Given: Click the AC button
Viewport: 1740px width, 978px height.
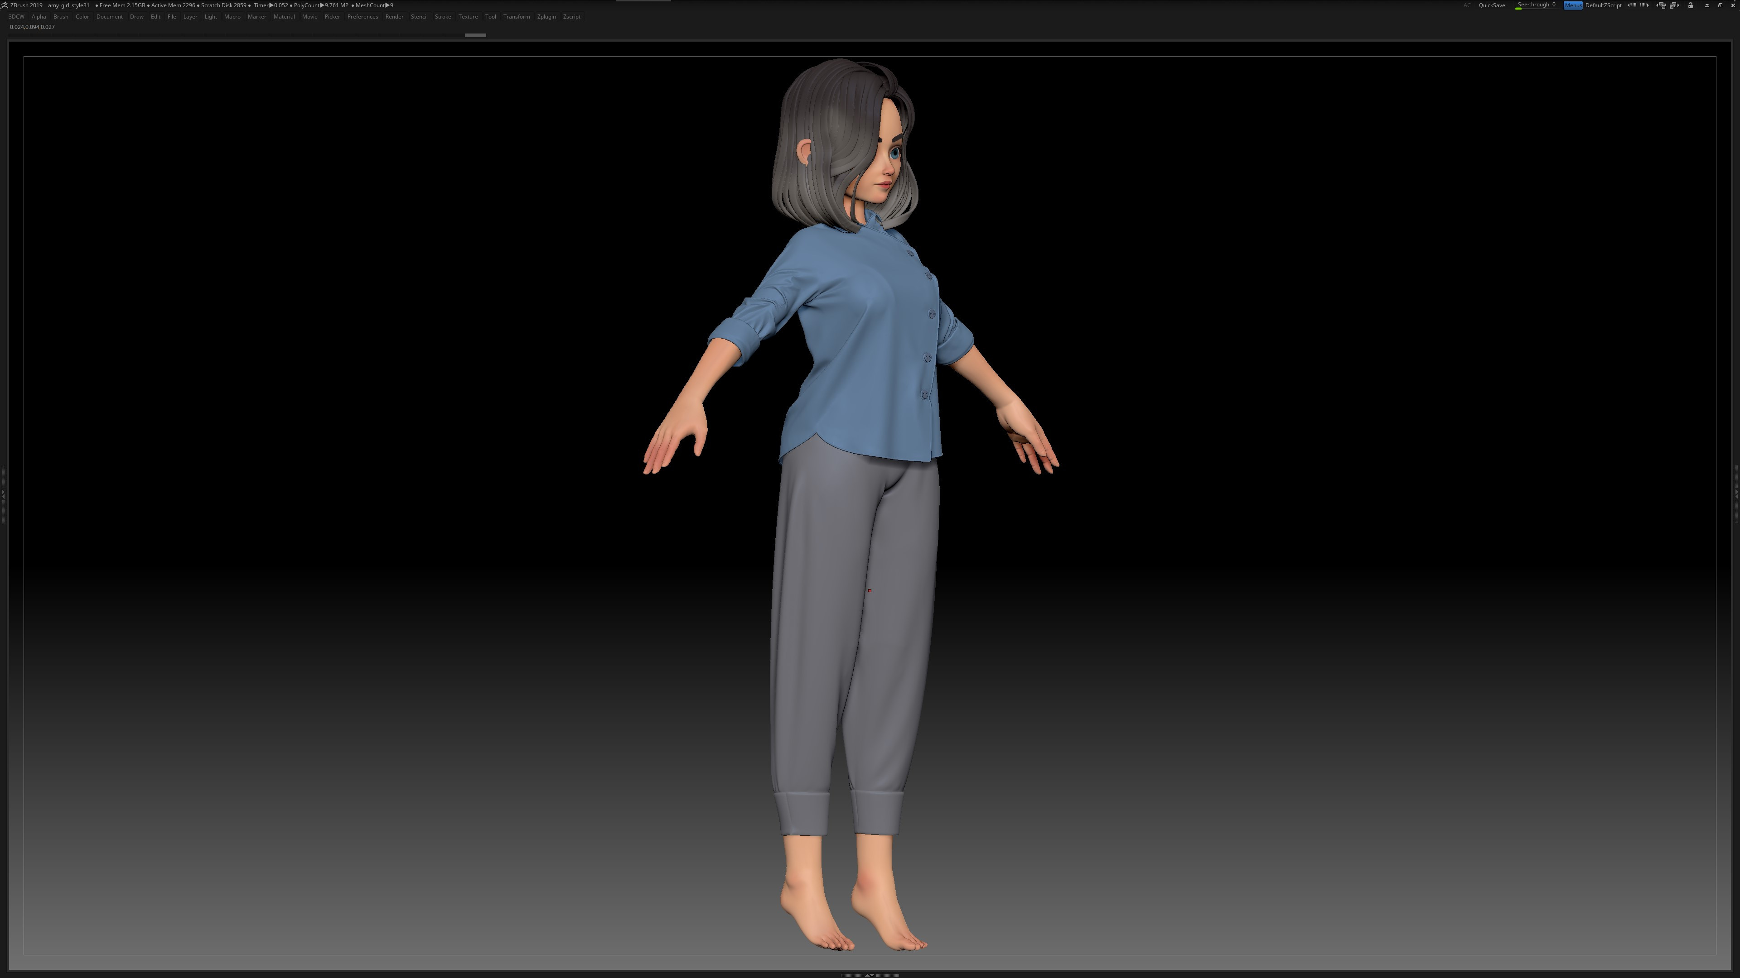Looking at the screenshot, I should click(1467, 5).
